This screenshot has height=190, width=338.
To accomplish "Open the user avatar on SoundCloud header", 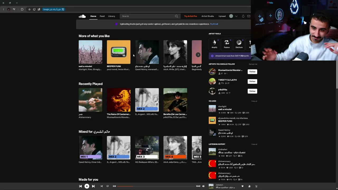I will [x=231, y=16].
